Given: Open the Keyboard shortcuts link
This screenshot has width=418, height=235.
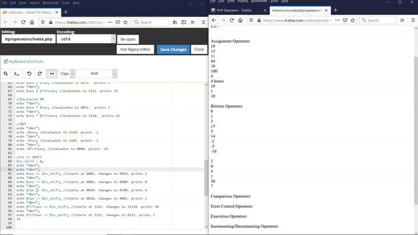Looking at the screenshot, I should pyautogui.click(x=24, y=61).
